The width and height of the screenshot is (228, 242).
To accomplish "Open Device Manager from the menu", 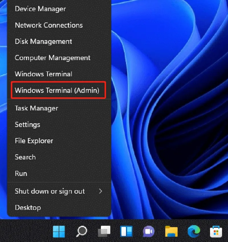I will pos(59,9).
